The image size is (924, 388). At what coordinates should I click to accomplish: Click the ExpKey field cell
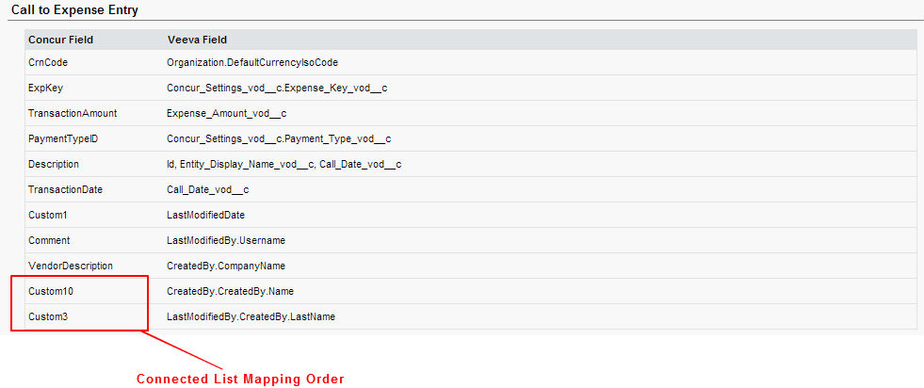point(45,88)
